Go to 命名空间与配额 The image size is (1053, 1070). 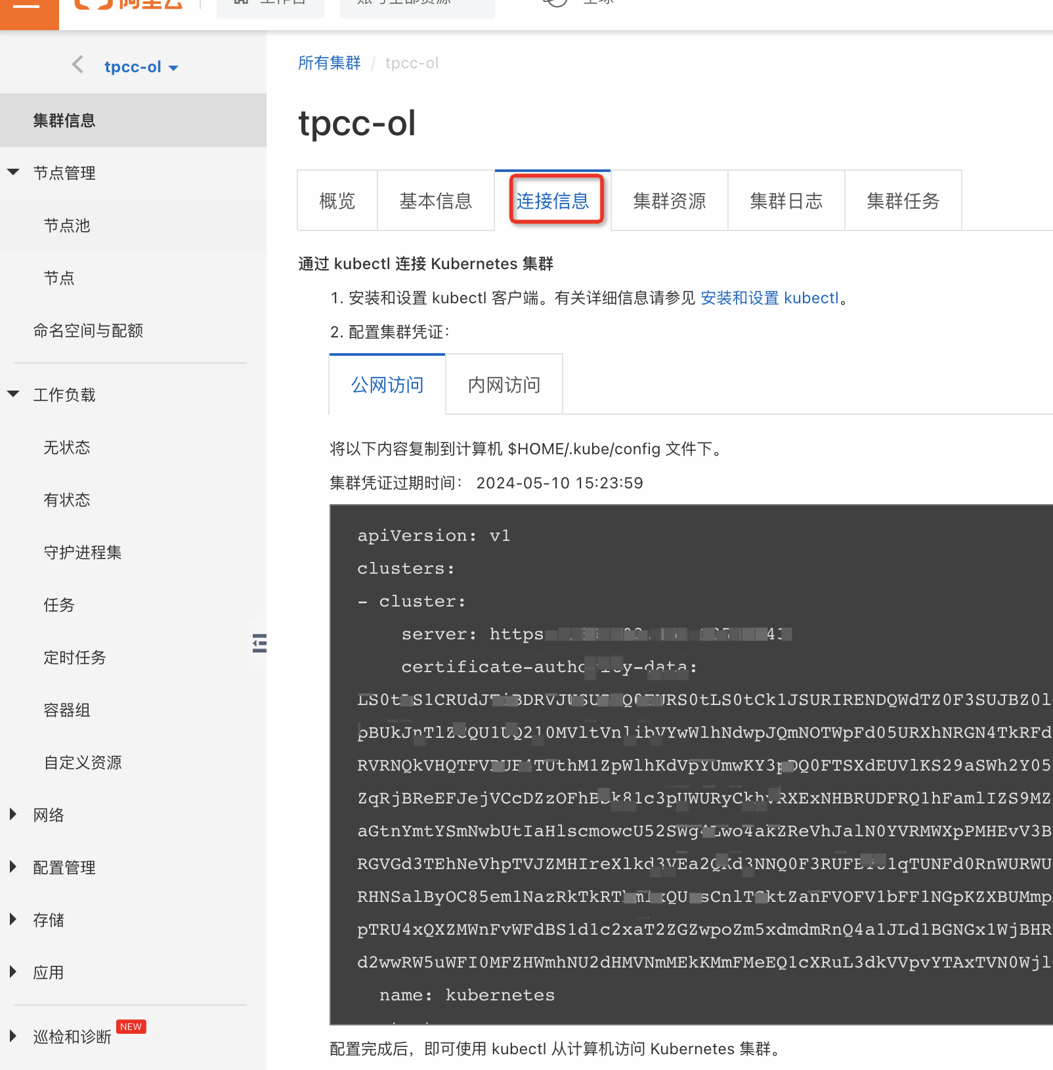[x=88, y=331]
